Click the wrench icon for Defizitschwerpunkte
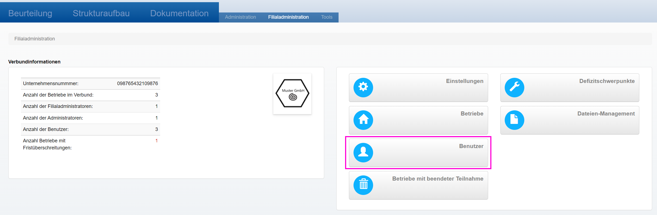This screenshot has height=215, width=657. (514, 87)
